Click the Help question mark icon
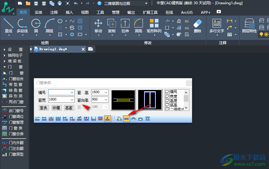This screenshot has height=169, width=269. 99,3
